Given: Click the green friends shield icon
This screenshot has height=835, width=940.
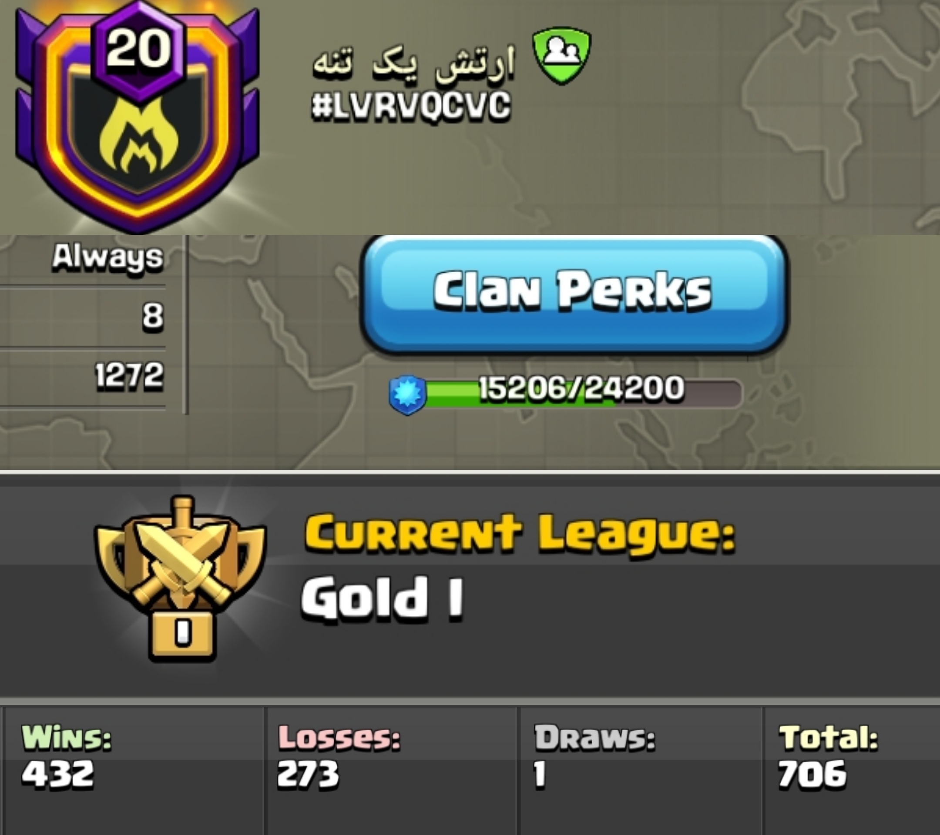Looking at the screenshot, I should tap(561, 56).
